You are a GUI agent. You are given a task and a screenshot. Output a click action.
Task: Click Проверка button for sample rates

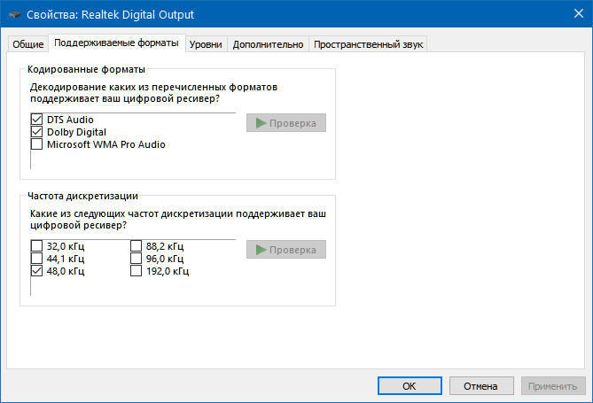[286, 250]
